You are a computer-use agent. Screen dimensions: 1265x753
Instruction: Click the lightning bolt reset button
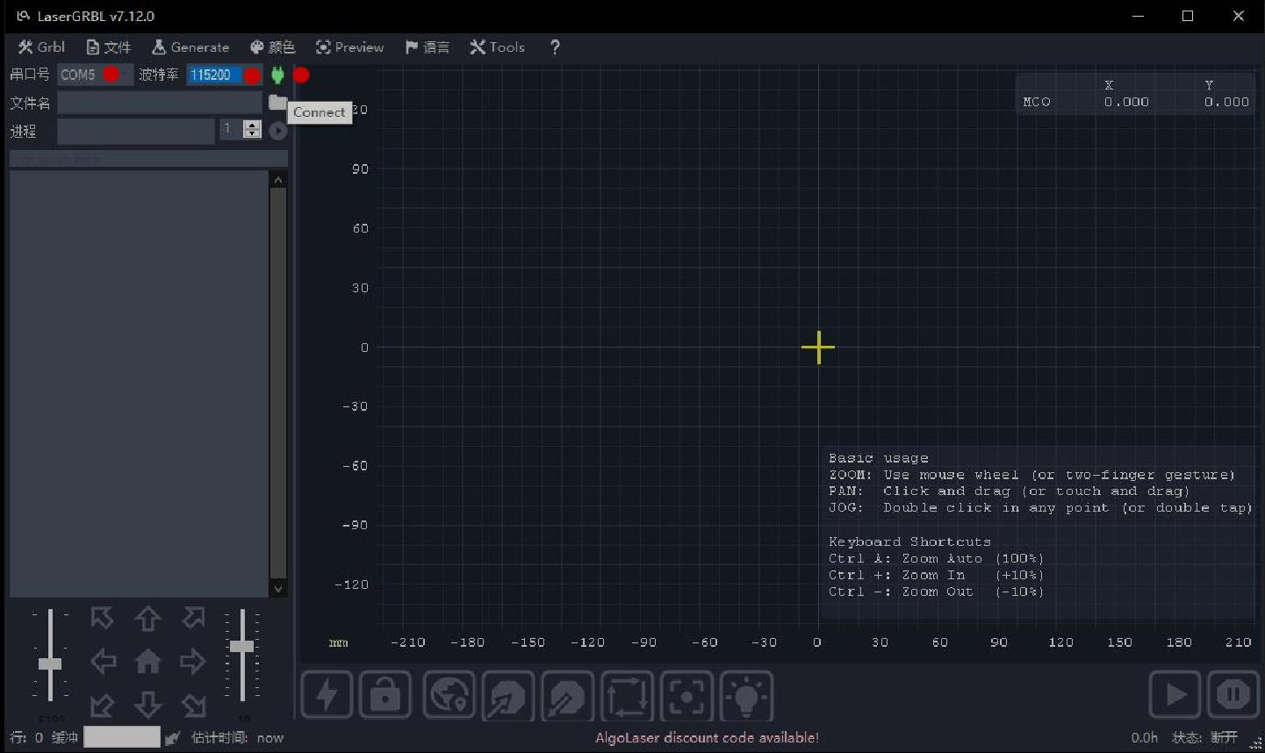327,696
